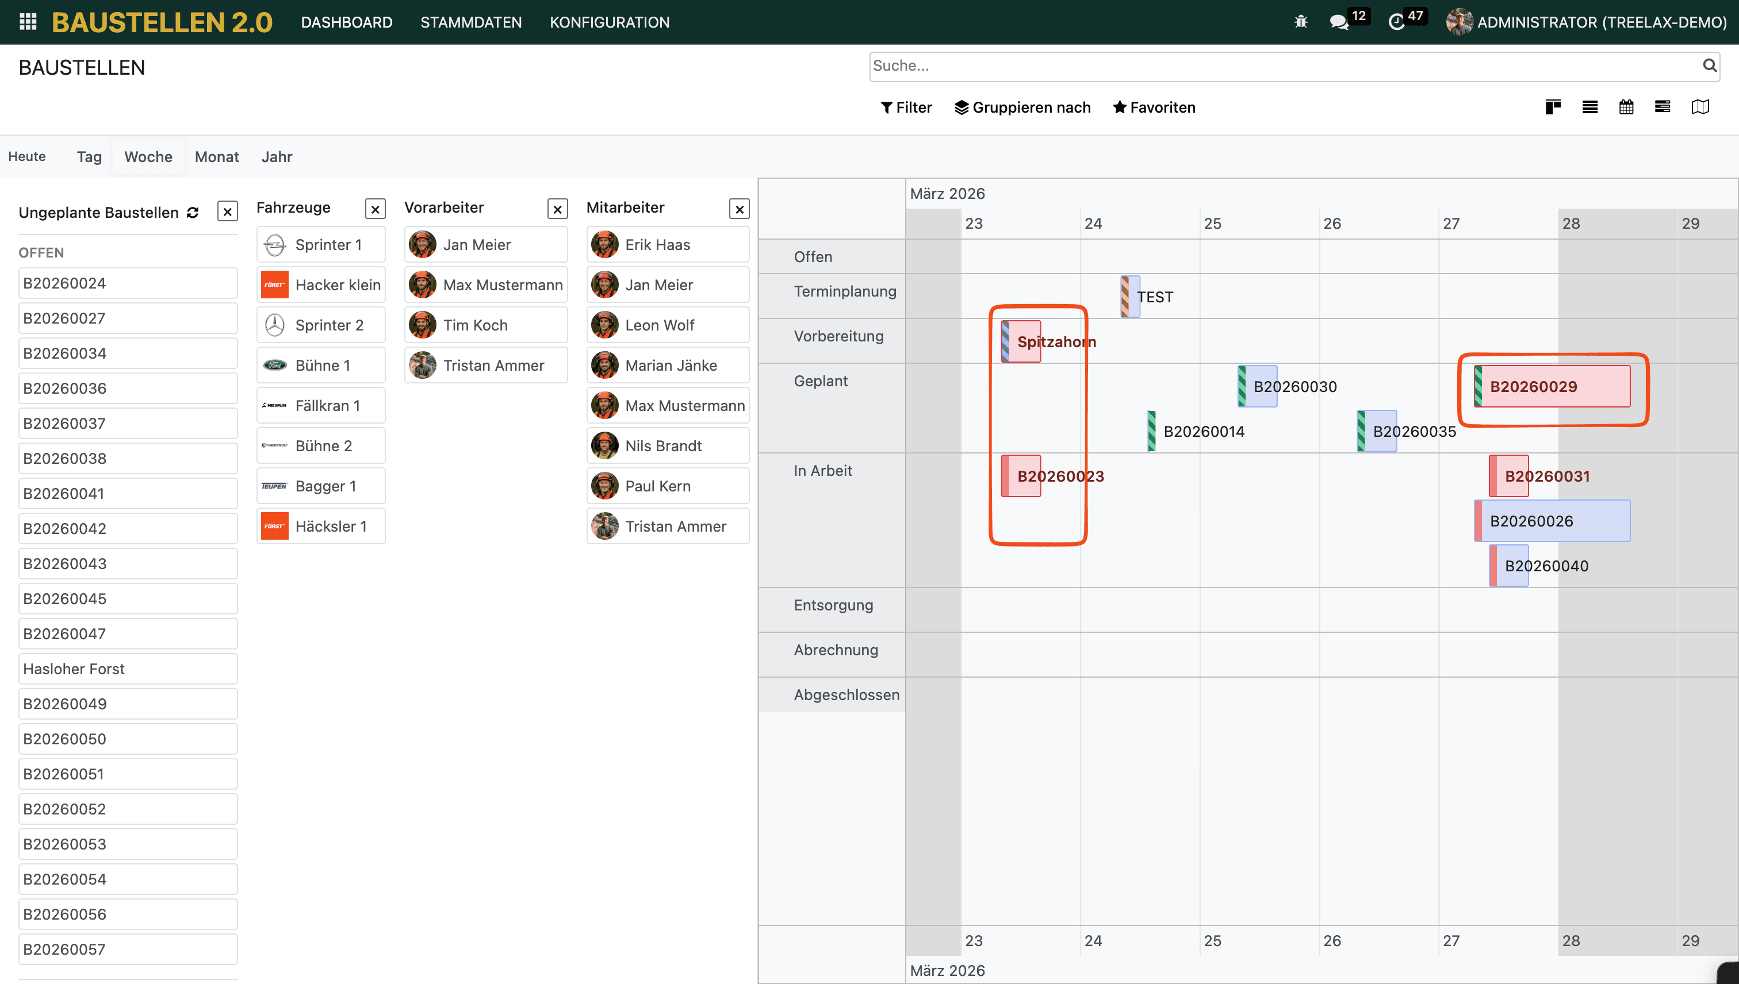Screen dimensions: 1739x984
Task: Hide the Vorarbeiter panel
Action: click(x=557, y=209)
